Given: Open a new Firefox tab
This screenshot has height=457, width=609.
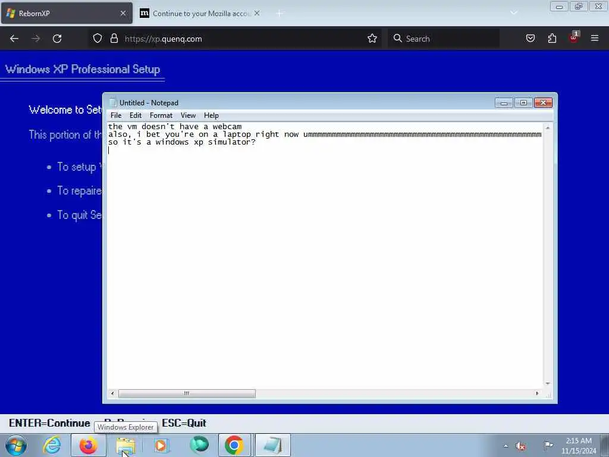Looking at the screenshot, I should pyautogui.click(x=279, y=14).
